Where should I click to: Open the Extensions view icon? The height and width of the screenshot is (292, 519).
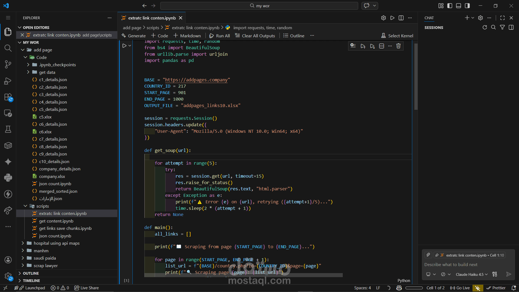(8, 97)
